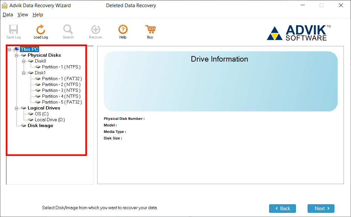
Task: Minimize the application window
Action: (x=303, y=5)
